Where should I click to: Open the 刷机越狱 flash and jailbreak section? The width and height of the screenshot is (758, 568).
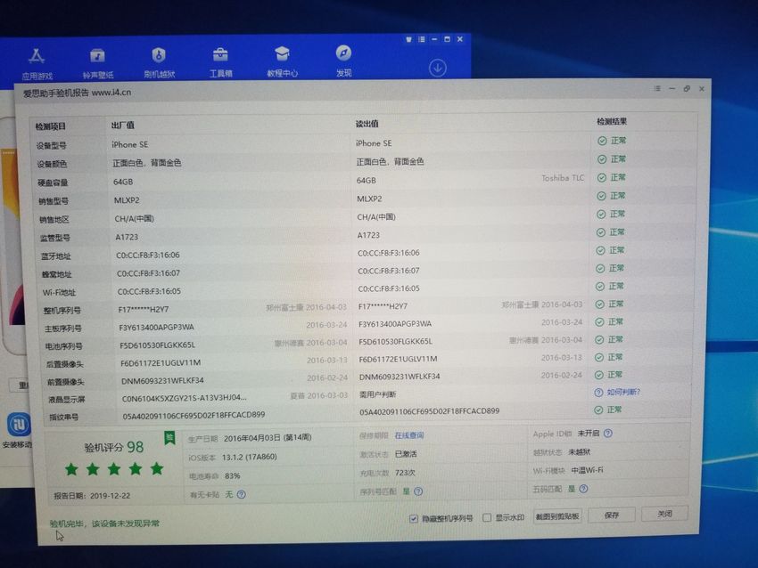[x=159, y=62]
